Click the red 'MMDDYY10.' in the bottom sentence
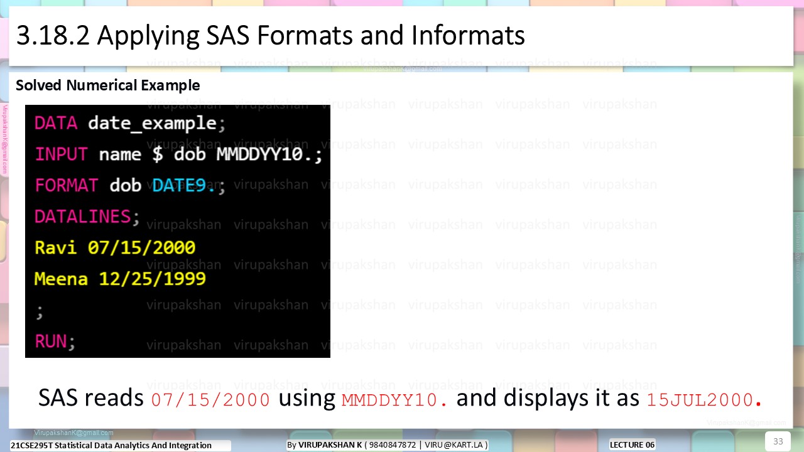 point(395,400)
